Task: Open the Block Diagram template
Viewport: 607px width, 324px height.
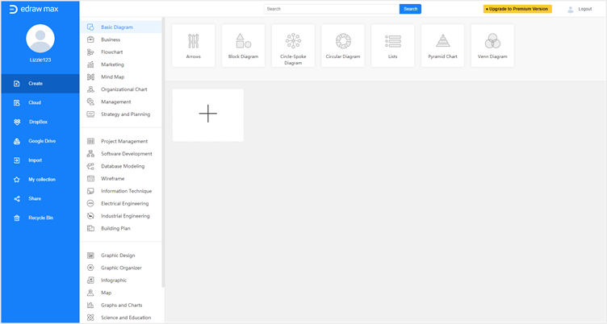Action: [x=243, y=46]
